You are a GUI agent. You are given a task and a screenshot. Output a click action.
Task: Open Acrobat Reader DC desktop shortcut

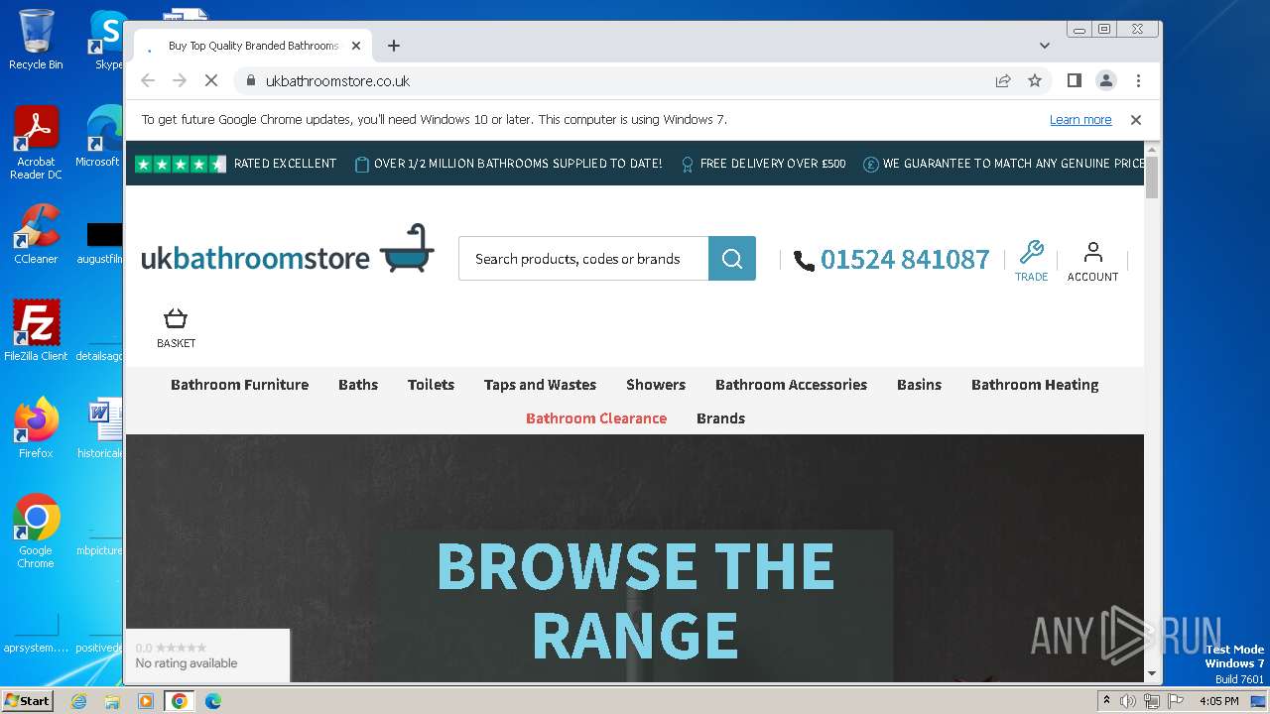click(x=36, y=143)
